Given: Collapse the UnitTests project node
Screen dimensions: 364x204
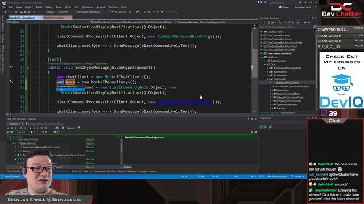Looking at the screenshot, I should click(262, 57).
